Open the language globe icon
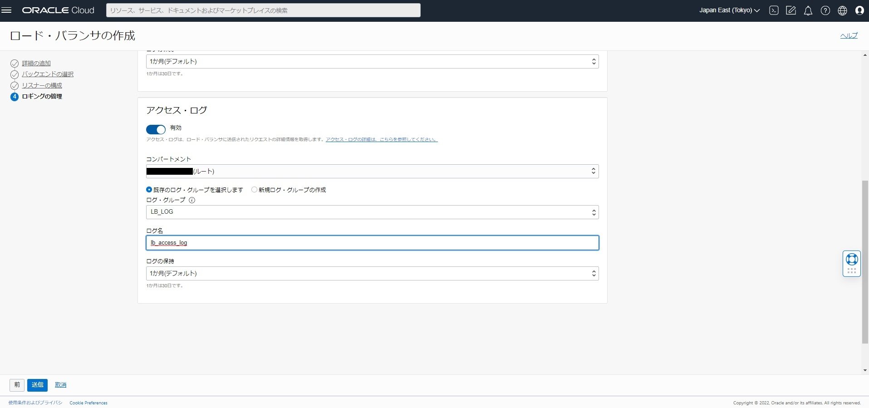 click(843, 10)
